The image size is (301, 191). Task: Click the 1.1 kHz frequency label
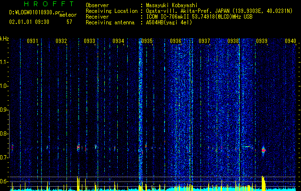point(4,62)
